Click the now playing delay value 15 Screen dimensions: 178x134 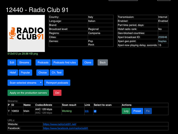pos(160,45)
